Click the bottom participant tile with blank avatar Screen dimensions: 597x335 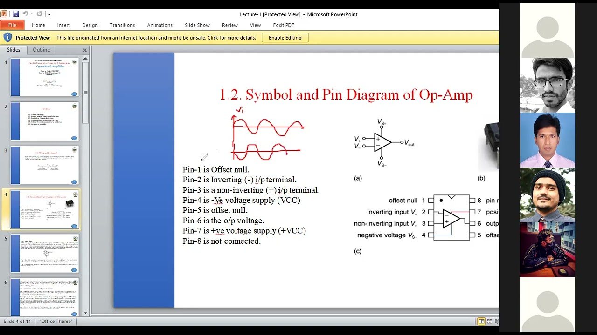[x=548, y=305]
